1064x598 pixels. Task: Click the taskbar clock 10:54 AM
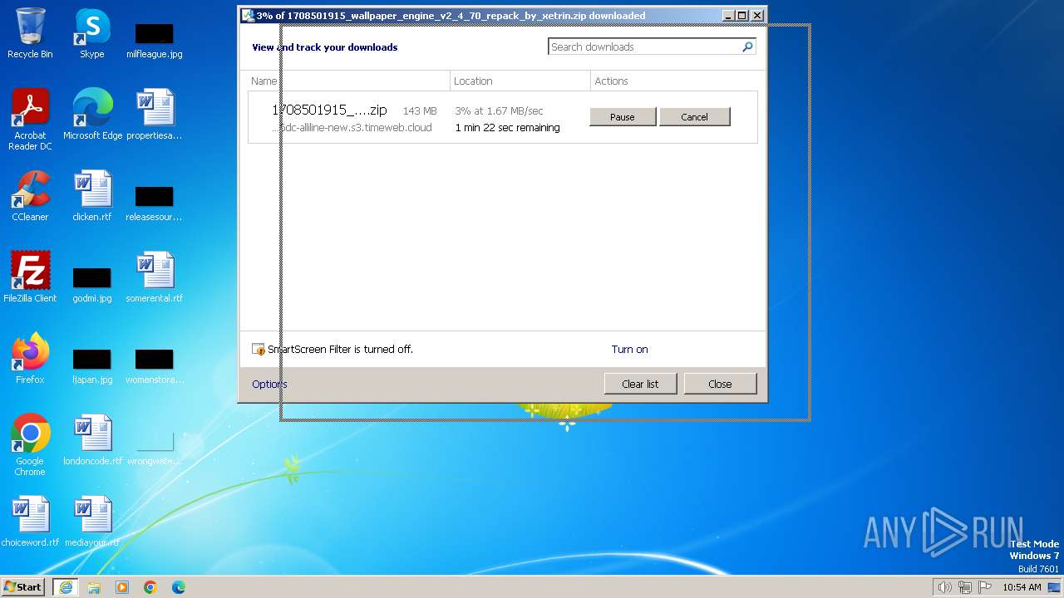click(1022, 587)
